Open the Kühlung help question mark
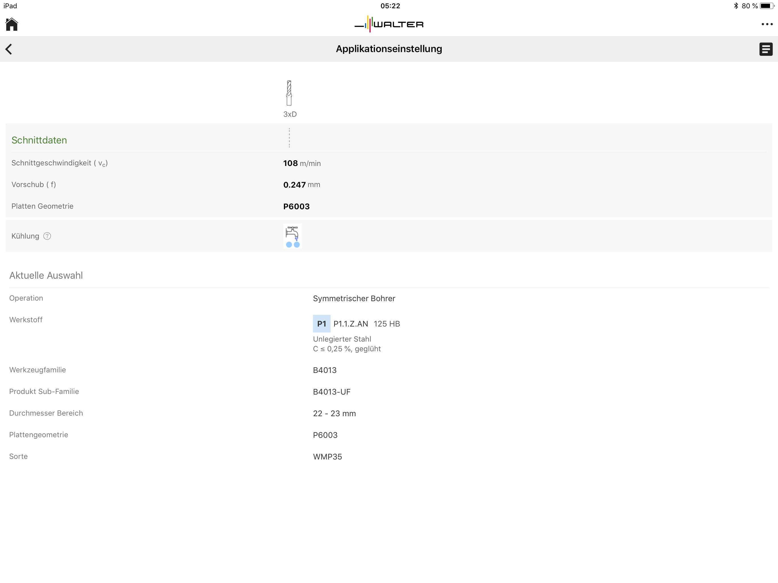The width and height of the screenshot is (778, 583). pyautogui.click(x=47, y=236)
